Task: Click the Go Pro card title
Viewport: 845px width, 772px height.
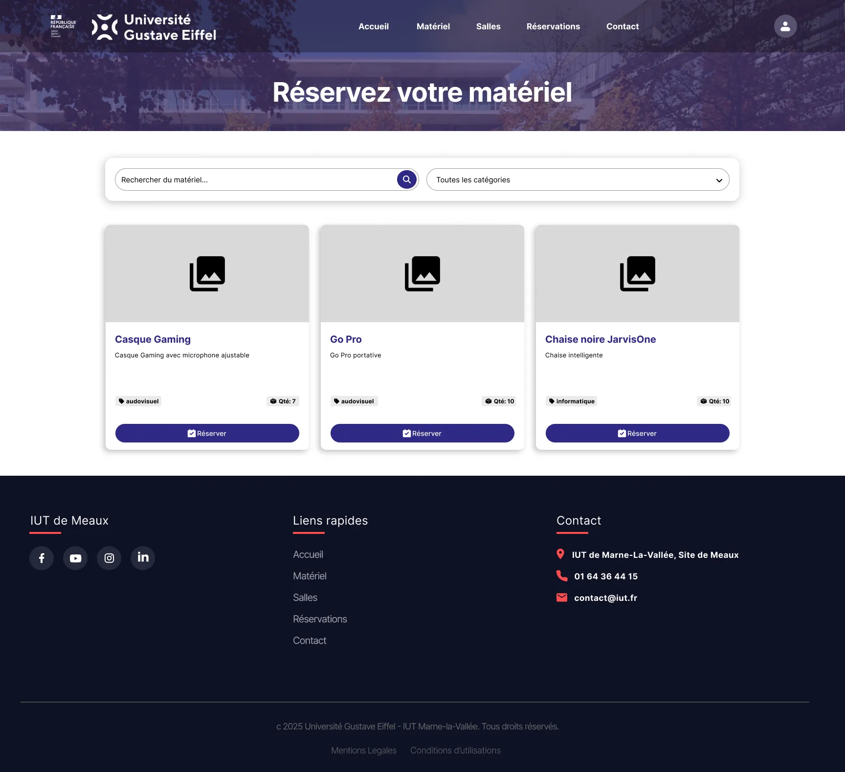Action: coord(346,339)
